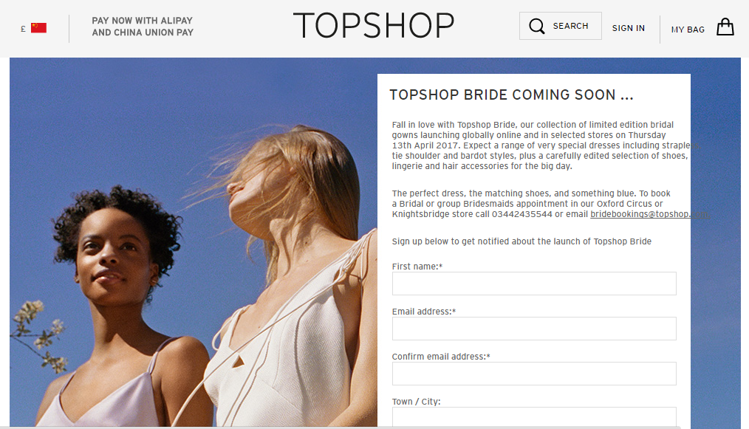Click the search magnifying glass icon
The width and height of the screenshot is (749, 429).
point(537,26)
